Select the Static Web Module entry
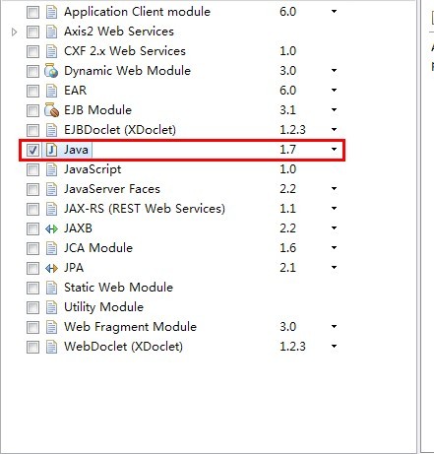 (x=118, y=288)
